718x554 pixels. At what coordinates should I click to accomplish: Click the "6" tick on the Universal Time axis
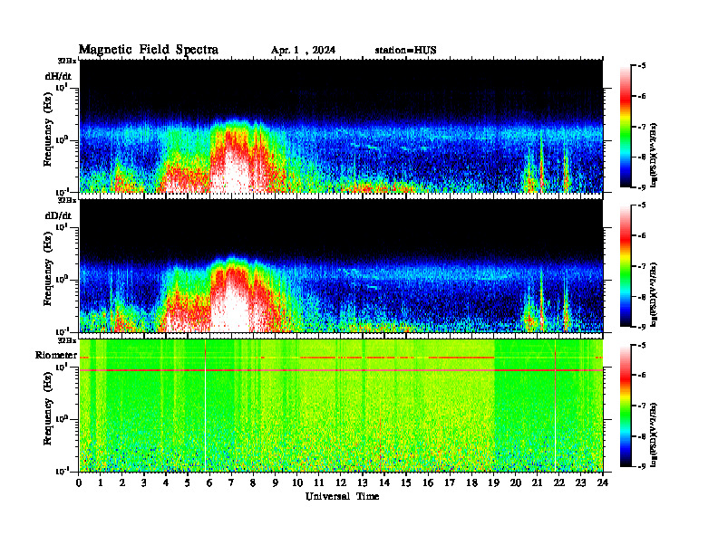pos(209,482)
